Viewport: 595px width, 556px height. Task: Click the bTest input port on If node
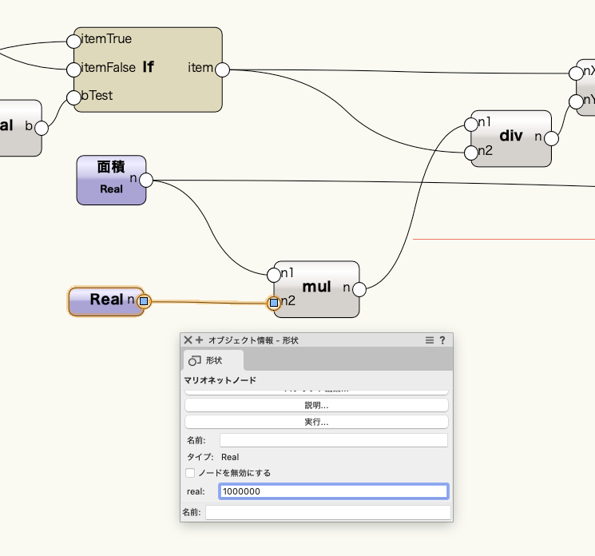(74, 97)
